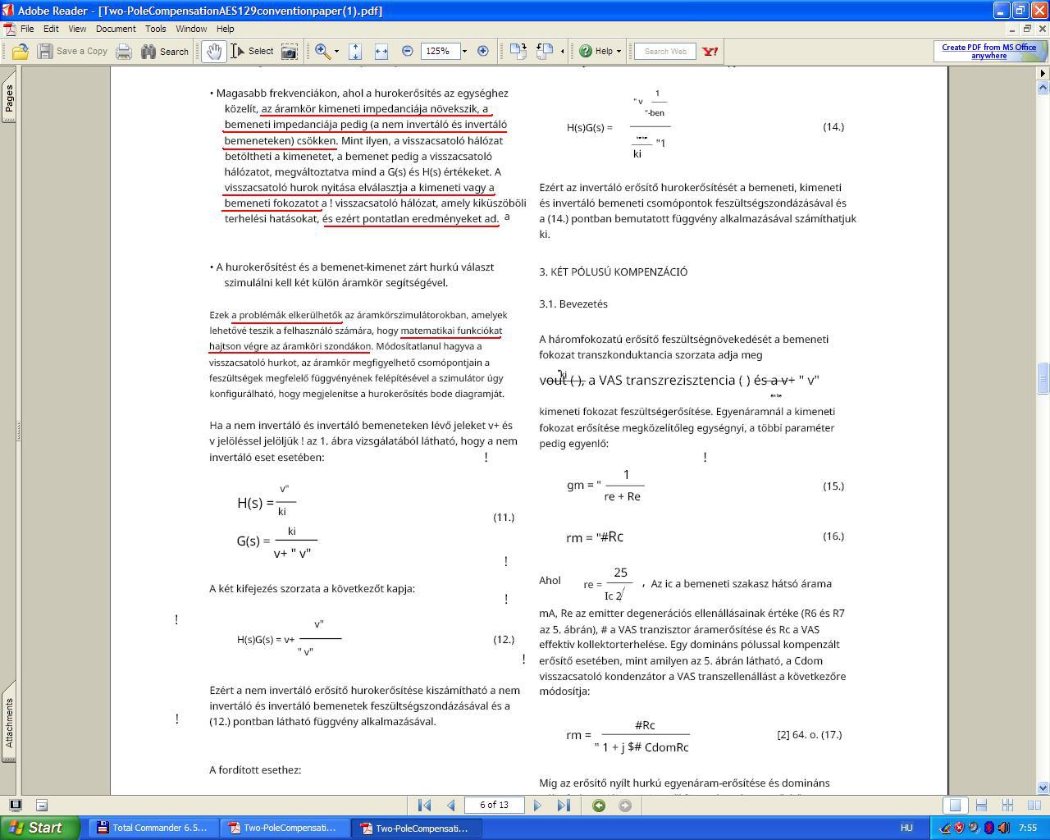Print the document using the printer icon
The height and width of the screenshot is (840, 1050).
coord(124,51)
